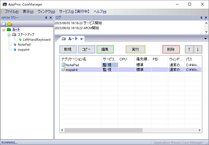Screen dimensions: 209x145
Task: Click the new folder icon in APCM tree toolbar
Action: 10,24
